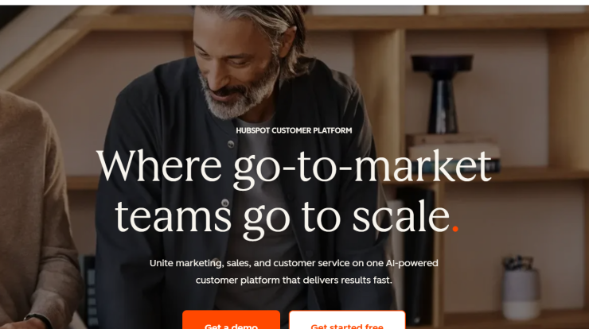Click the HUBSPOT CUSTOMER PLATFORM label
Viewport: 589px width, 329px height.
click(x=294, y=130)
